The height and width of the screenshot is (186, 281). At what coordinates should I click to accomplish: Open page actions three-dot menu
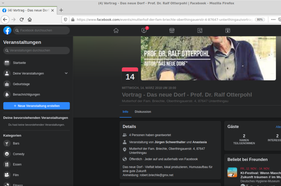click(273, 19)
